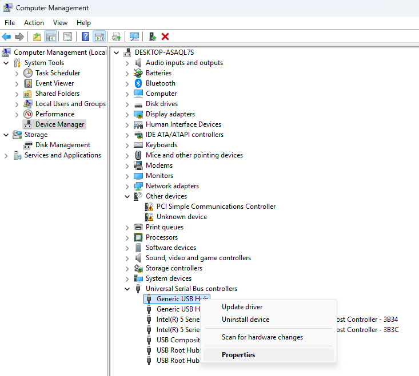Click the Display adapters icon
The width and height of the screenshot is (419, 376).
click(x=138, y=114)
